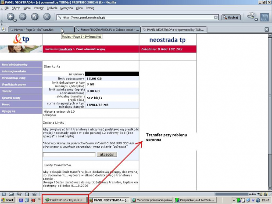This screenshot has width=272, height=204.
Task: Click the 15:47 clock in system tray
Action: [265, 200]
